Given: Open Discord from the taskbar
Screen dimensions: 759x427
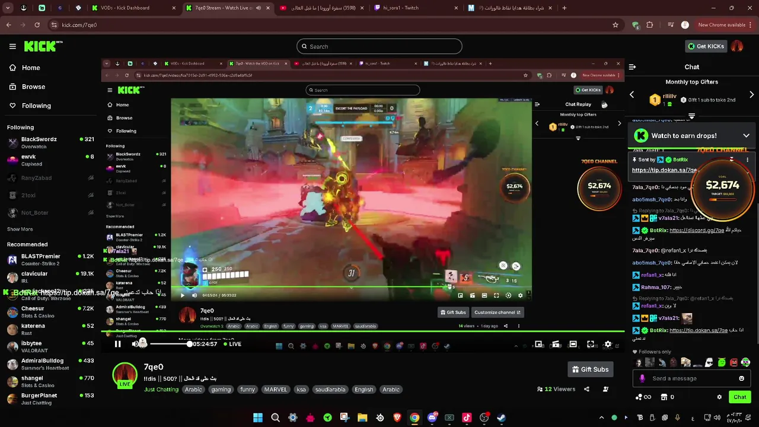Looking at the screenshot, I should click(x=432, y=418).
